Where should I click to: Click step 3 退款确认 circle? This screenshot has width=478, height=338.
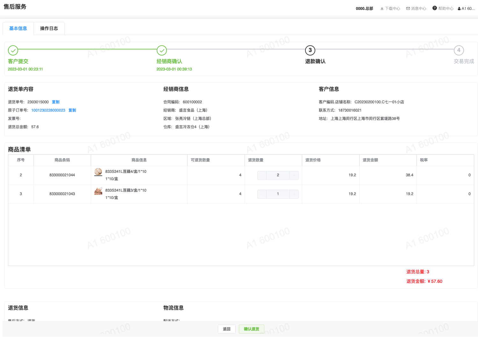pos(310,50)
